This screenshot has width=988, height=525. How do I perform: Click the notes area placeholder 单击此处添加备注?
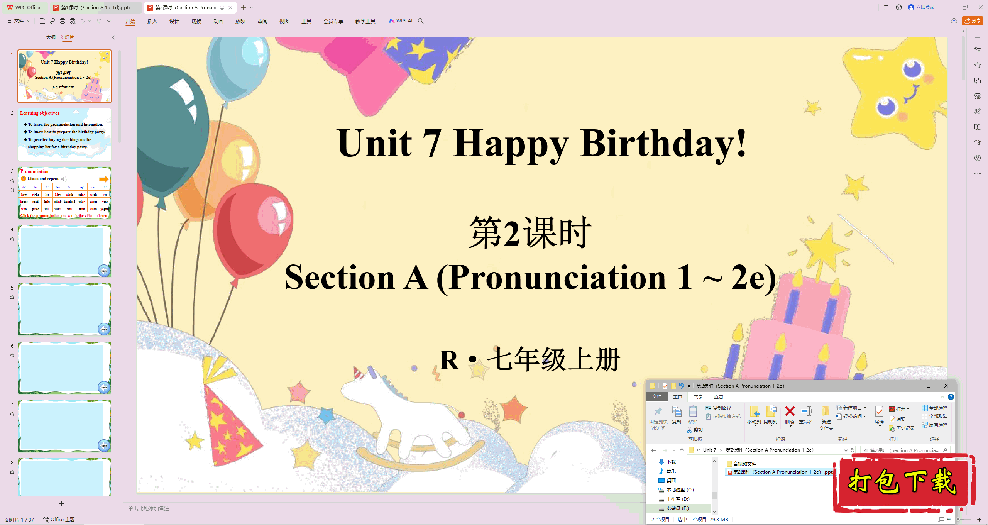(x=149, y=508)
